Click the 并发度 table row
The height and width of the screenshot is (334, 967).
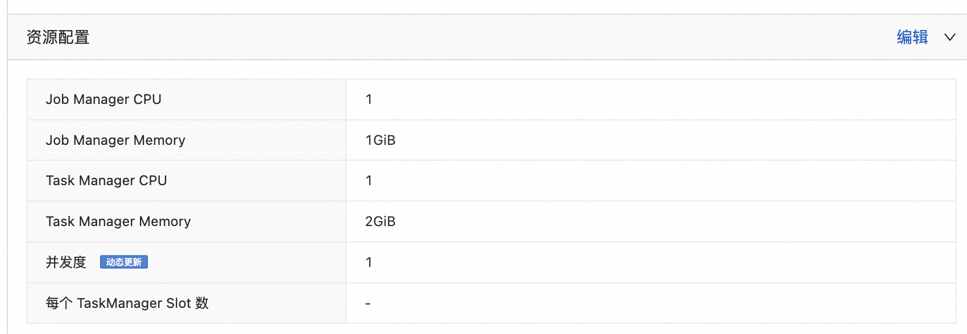[x=491, y=262]
